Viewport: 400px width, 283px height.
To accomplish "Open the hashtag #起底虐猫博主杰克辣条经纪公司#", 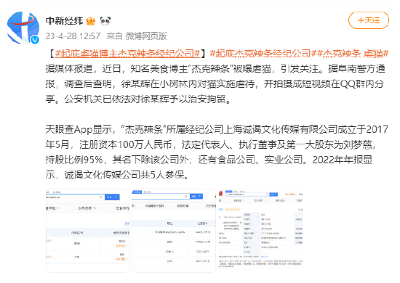I will (127, 54).
